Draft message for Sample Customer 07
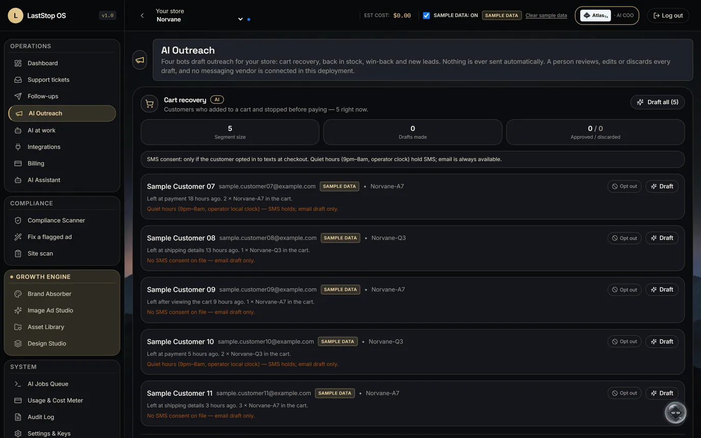Image resolution: width=701 pixels, height=438 pixels. click(x=662, y=186)
